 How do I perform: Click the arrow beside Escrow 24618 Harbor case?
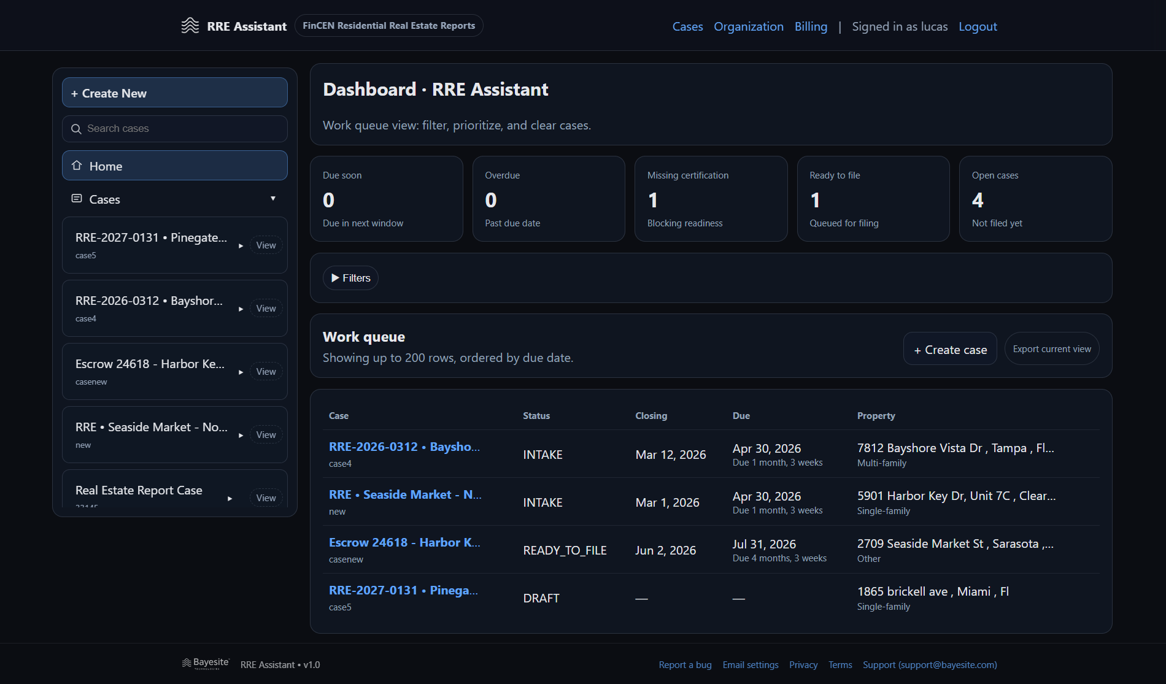tap(241, 371)
